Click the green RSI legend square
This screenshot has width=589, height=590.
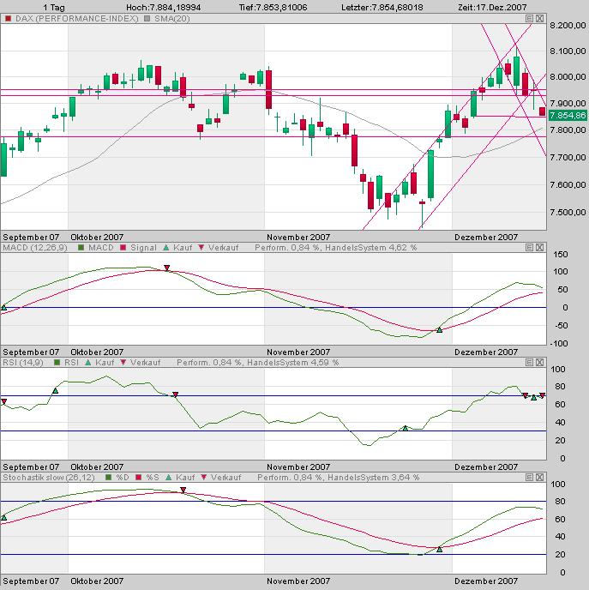(57, 363)
